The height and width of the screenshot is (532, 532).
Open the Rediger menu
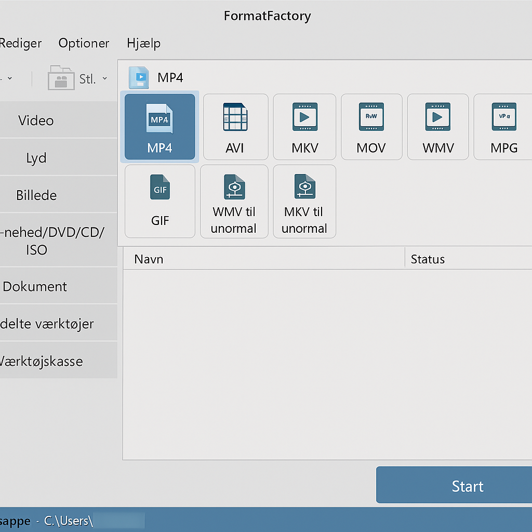click(x=20, y=43)
